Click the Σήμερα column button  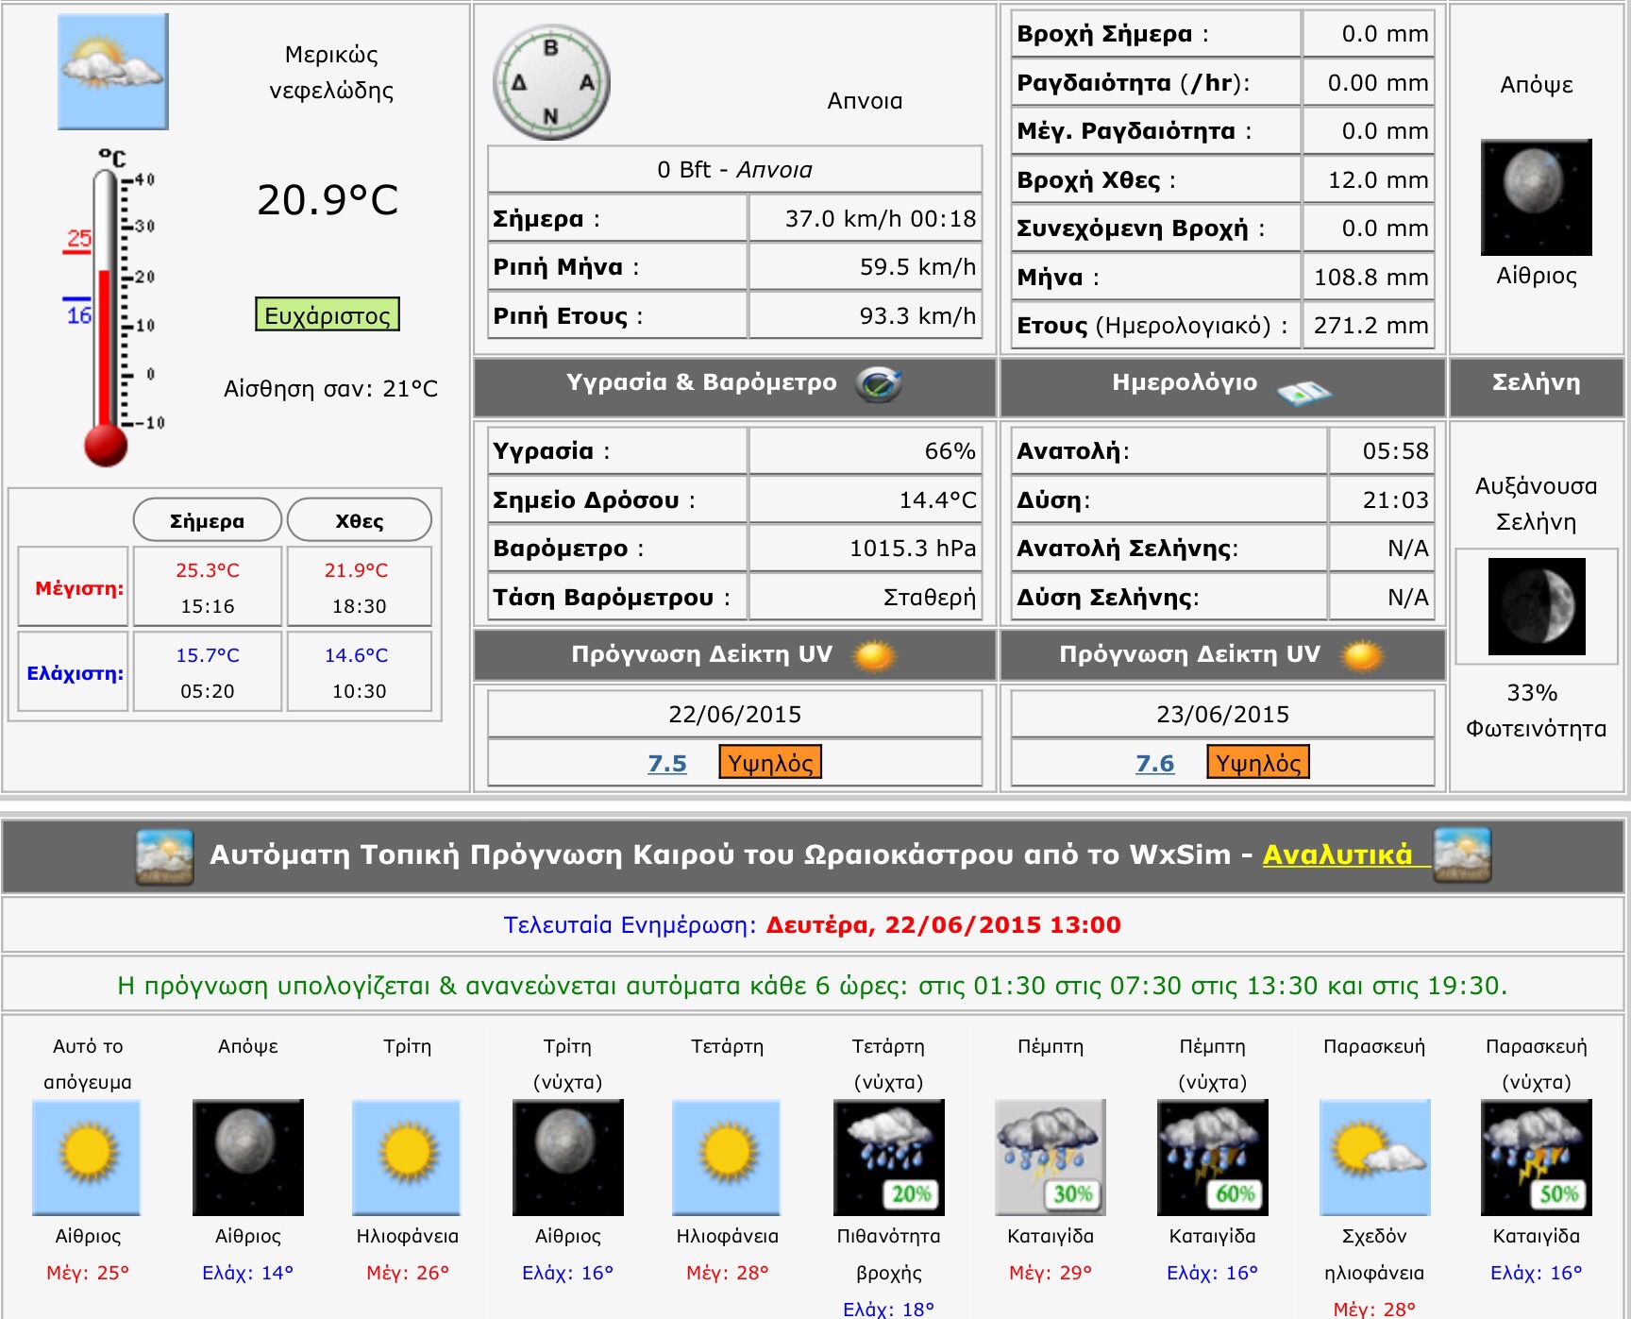[x=208, y=520]
